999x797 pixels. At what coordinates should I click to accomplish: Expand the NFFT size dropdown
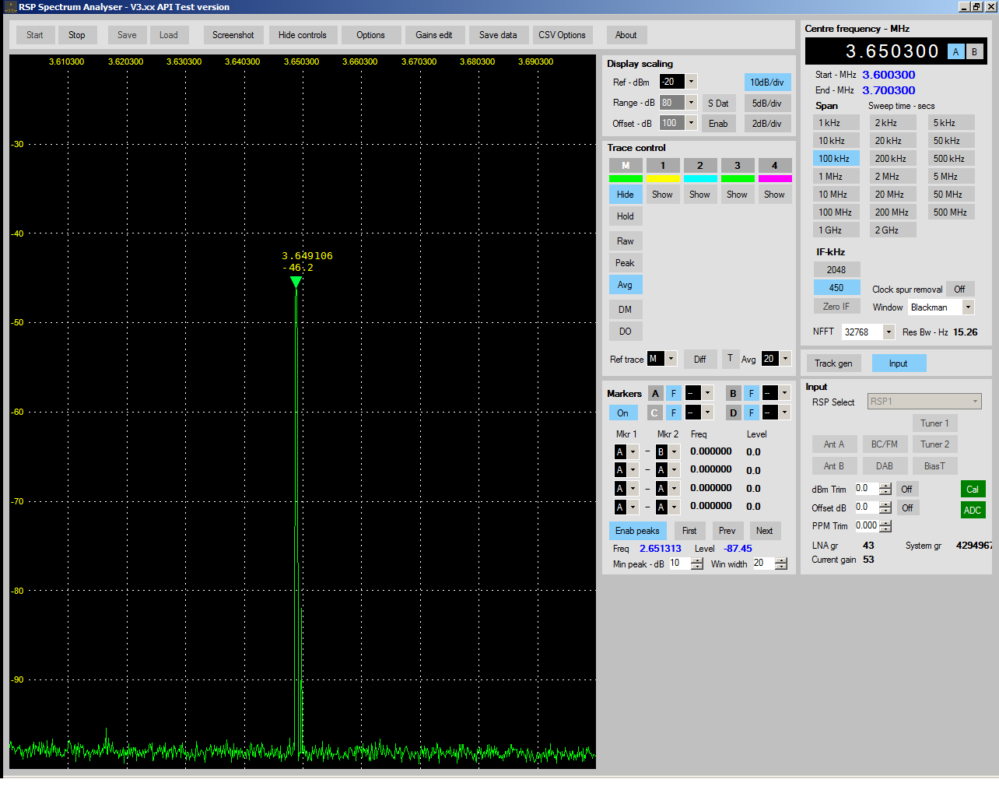tap(889, 332)
